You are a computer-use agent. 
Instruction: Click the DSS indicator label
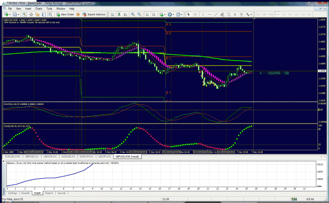click(x=17, y=126)
